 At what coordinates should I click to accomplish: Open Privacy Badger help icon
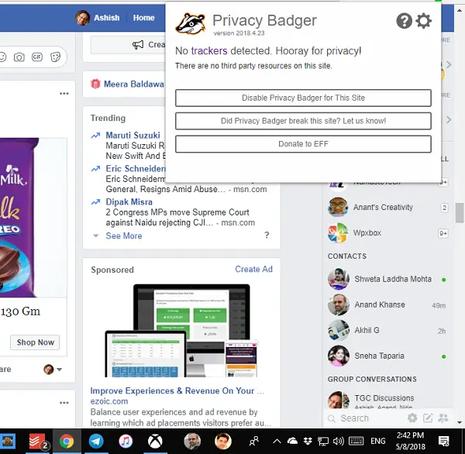click(404, 21)
